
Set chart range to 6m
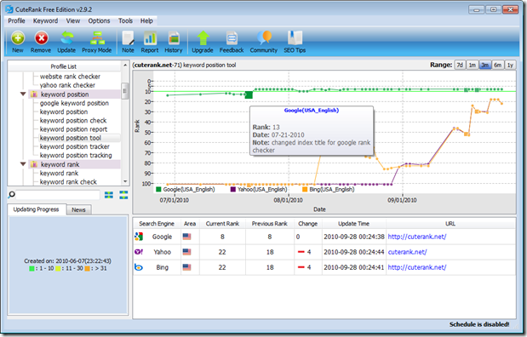click(x=498, y=65)
